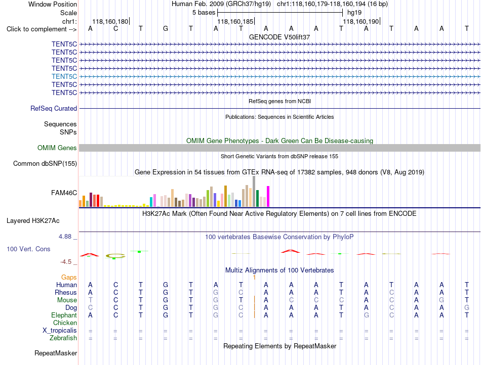
Task: Click the hg19 text beside the scale bar
Action: point(354,13)
